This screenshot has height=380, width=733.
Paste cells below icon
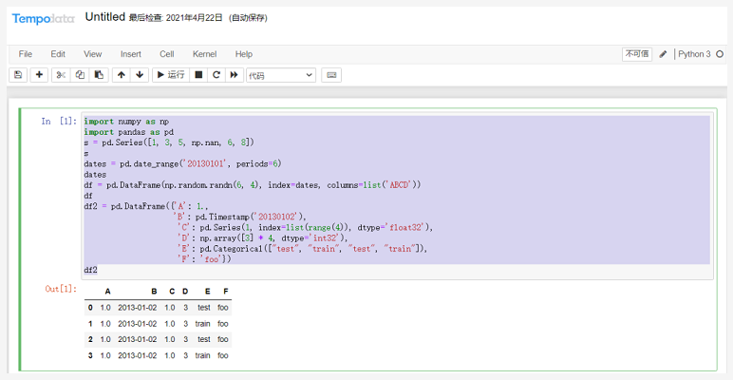pos(99,75)
